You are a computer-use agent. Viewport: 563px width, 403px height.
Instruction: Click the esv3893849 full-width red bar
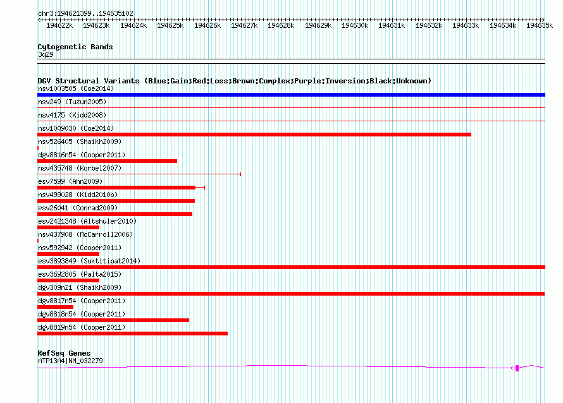291,267
